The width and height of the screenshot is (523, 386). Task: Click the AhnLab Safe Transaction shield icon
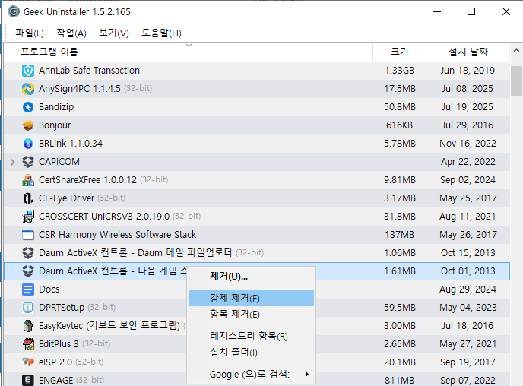[x=28, y=71]
